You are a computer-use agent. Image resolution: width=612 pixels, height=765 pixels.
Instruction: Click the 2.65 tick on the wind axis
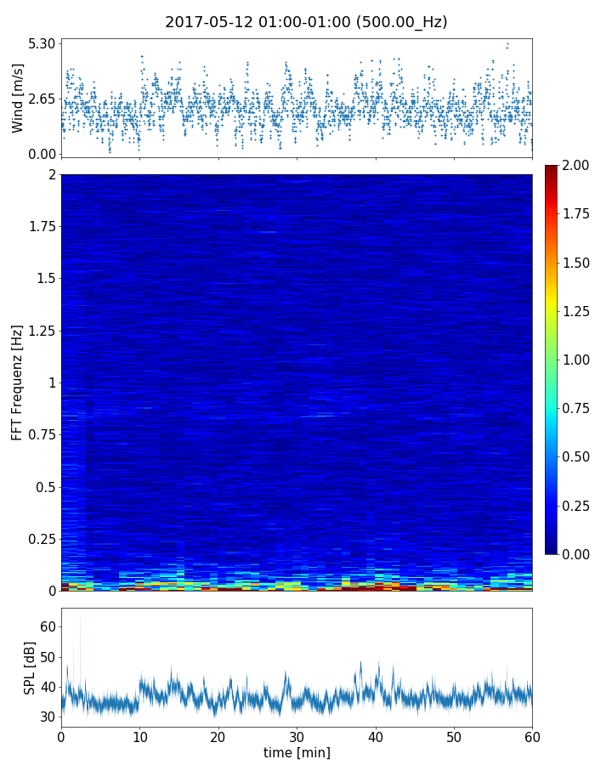click(x=41, y=99)
